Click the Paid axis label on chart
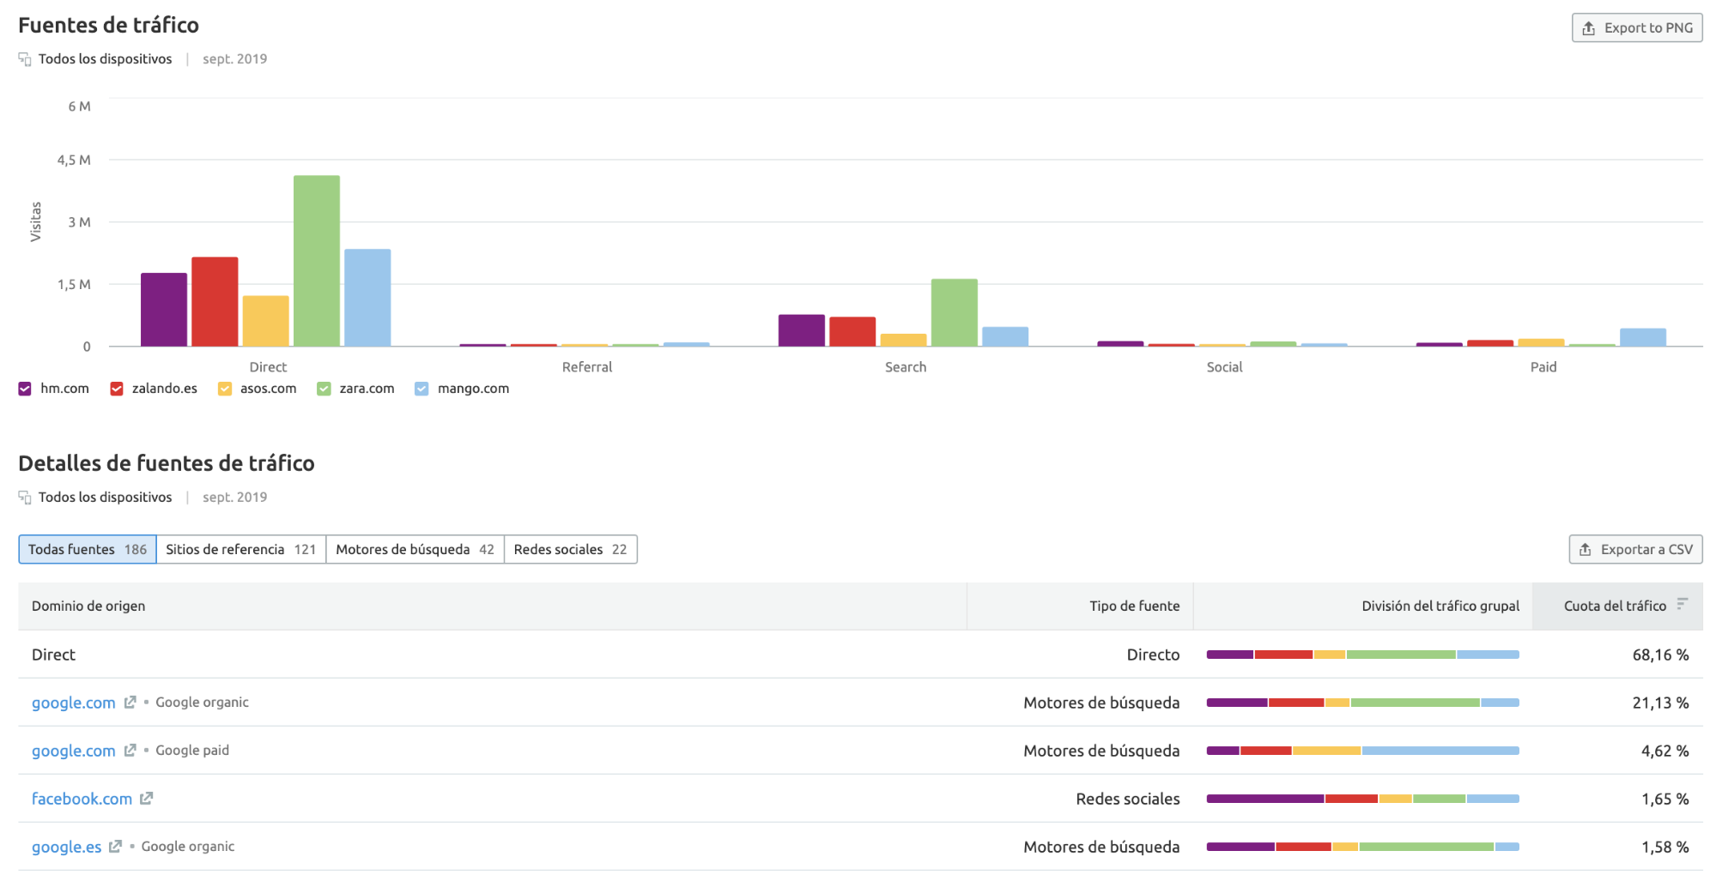 point(1543,367)
